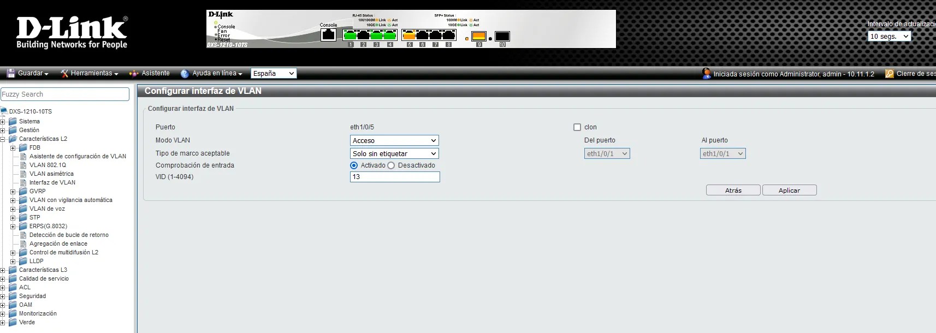The height and width of the screenshot is (333, 936).
Task: Click the Console port on device panel
Action: (328, 35)
